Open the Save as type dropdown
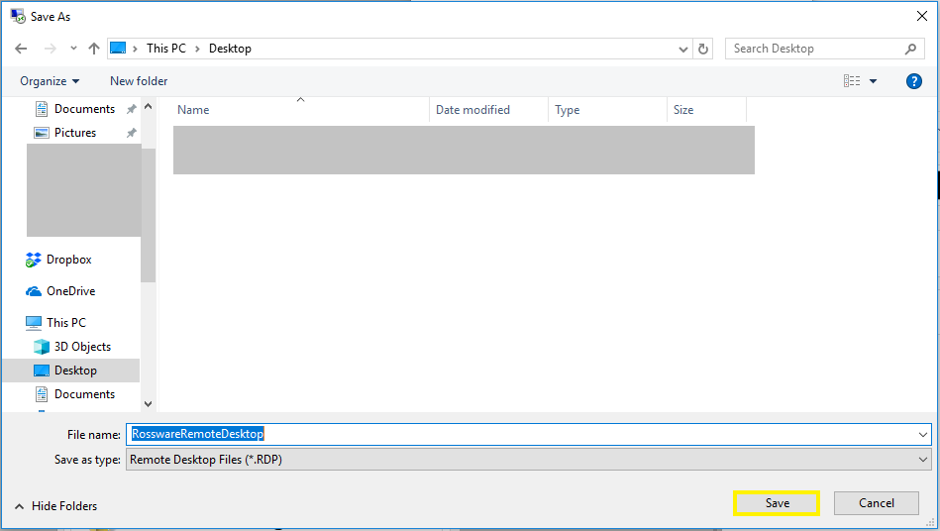This screenshot has height=531, width=940. (529, 460)
